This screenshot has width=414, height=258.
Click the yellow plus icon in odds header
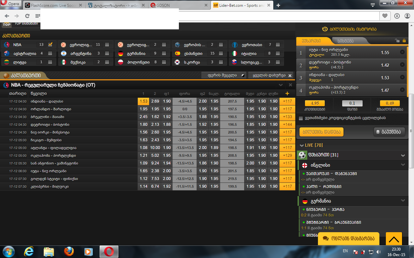(x=287, y=94)
